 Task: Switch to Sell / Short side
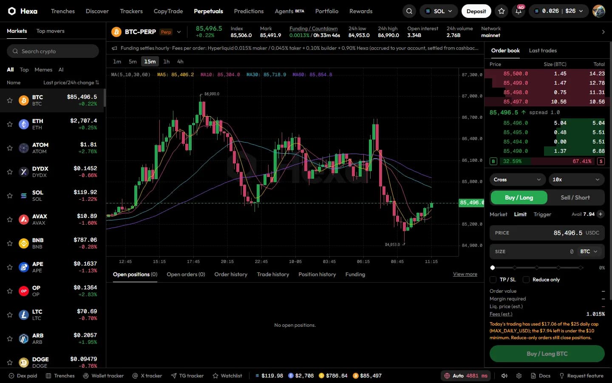click(x=575, y=197)
